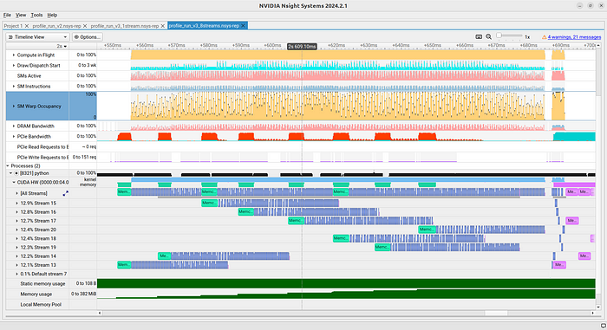This screenshot has width=607, height=330.
Task: Close the Project 1 tab
Action: 27,26
